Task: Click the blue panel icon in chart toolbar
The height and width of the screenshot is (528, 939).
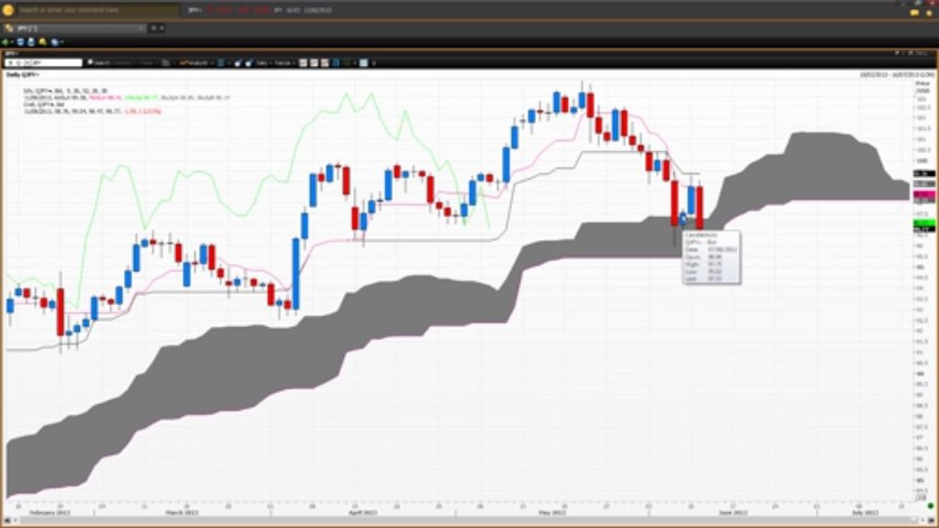Action: (335, 63)
